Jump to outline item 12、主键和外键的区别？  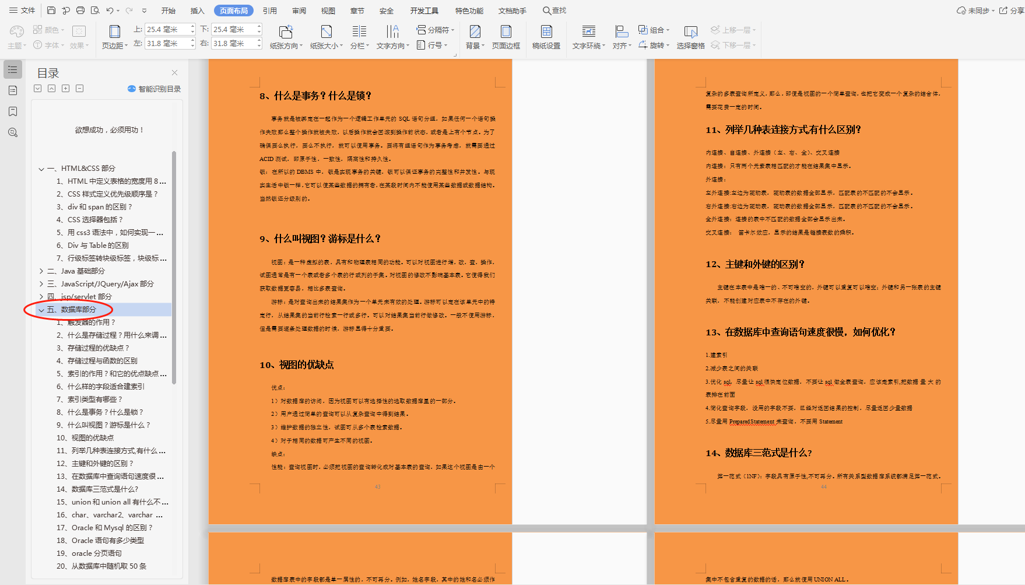pos(95,463)
